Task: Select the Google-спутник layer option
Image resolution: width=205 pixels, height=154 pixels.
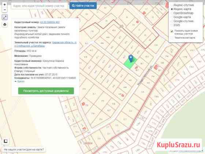Action: [182, 21]
